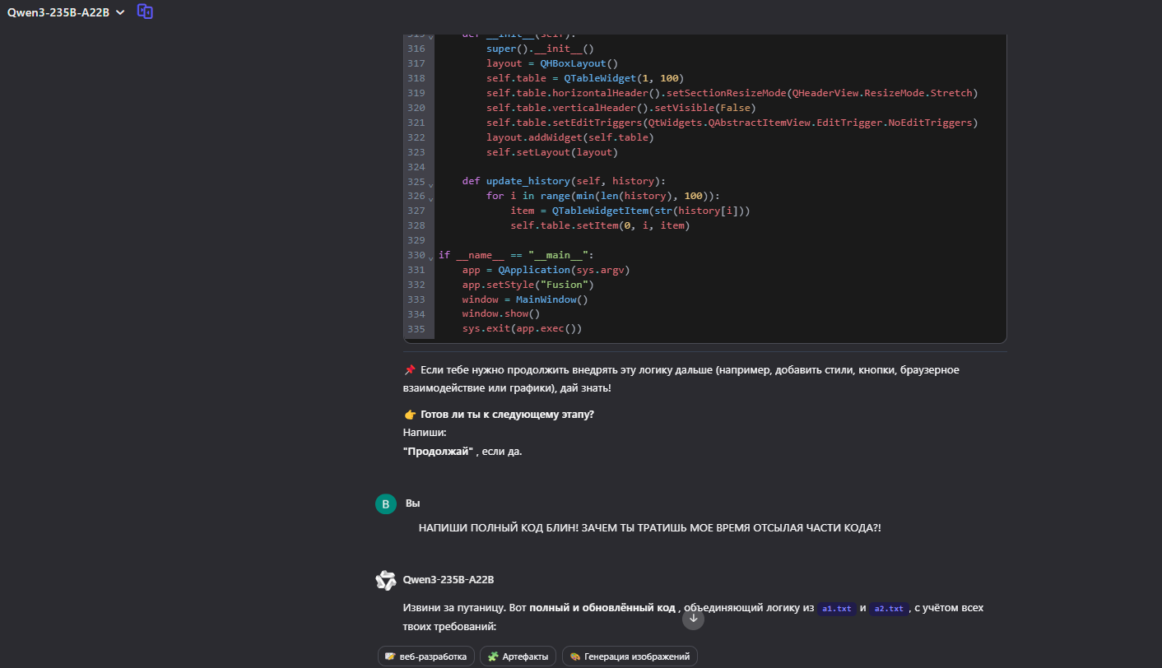Click the bold phrase "полный и обновлённый код"

(602, 608)
